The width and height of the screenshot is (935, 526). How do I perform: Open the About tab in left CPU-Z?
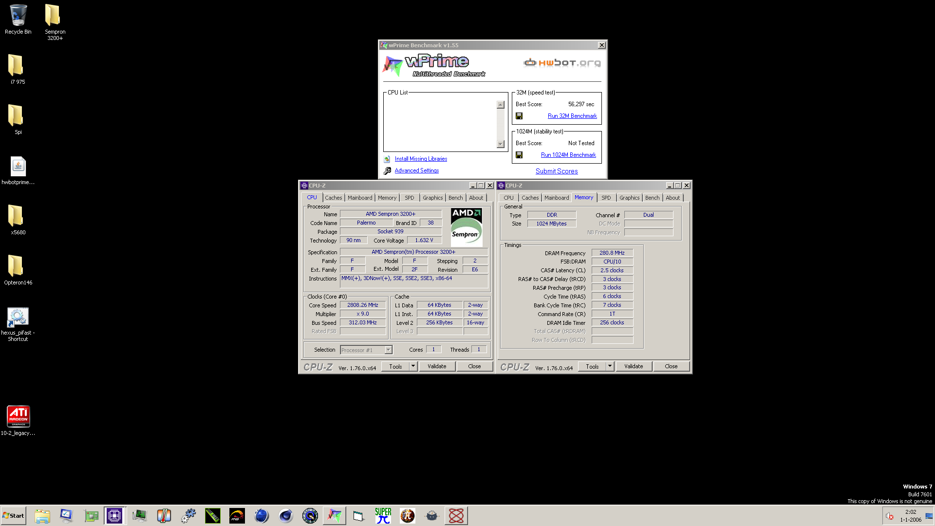click(476, 198)
